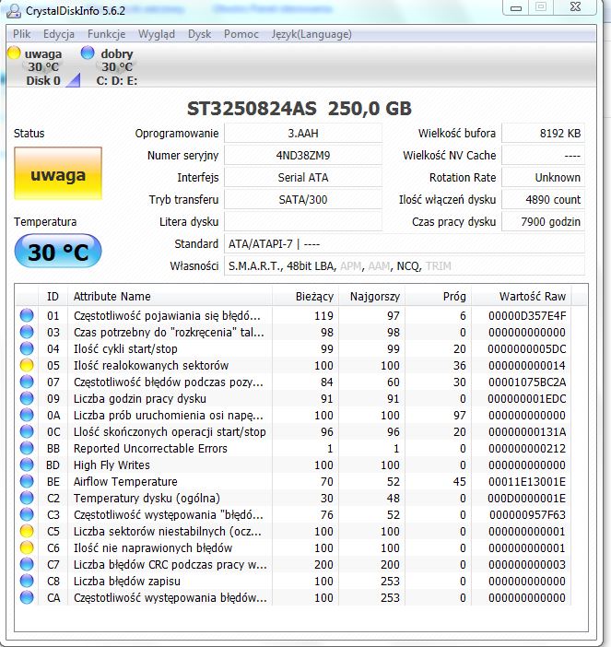Click yellow warning icon for attribute 05
The image size is (611, 647).
point(27,365)
